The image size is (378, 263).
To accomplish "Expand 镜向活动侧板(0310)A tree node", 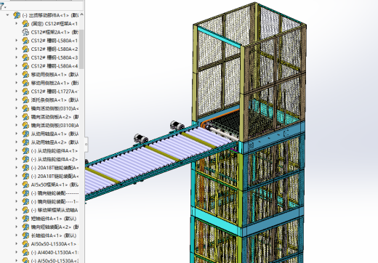I will pos(17,108).
